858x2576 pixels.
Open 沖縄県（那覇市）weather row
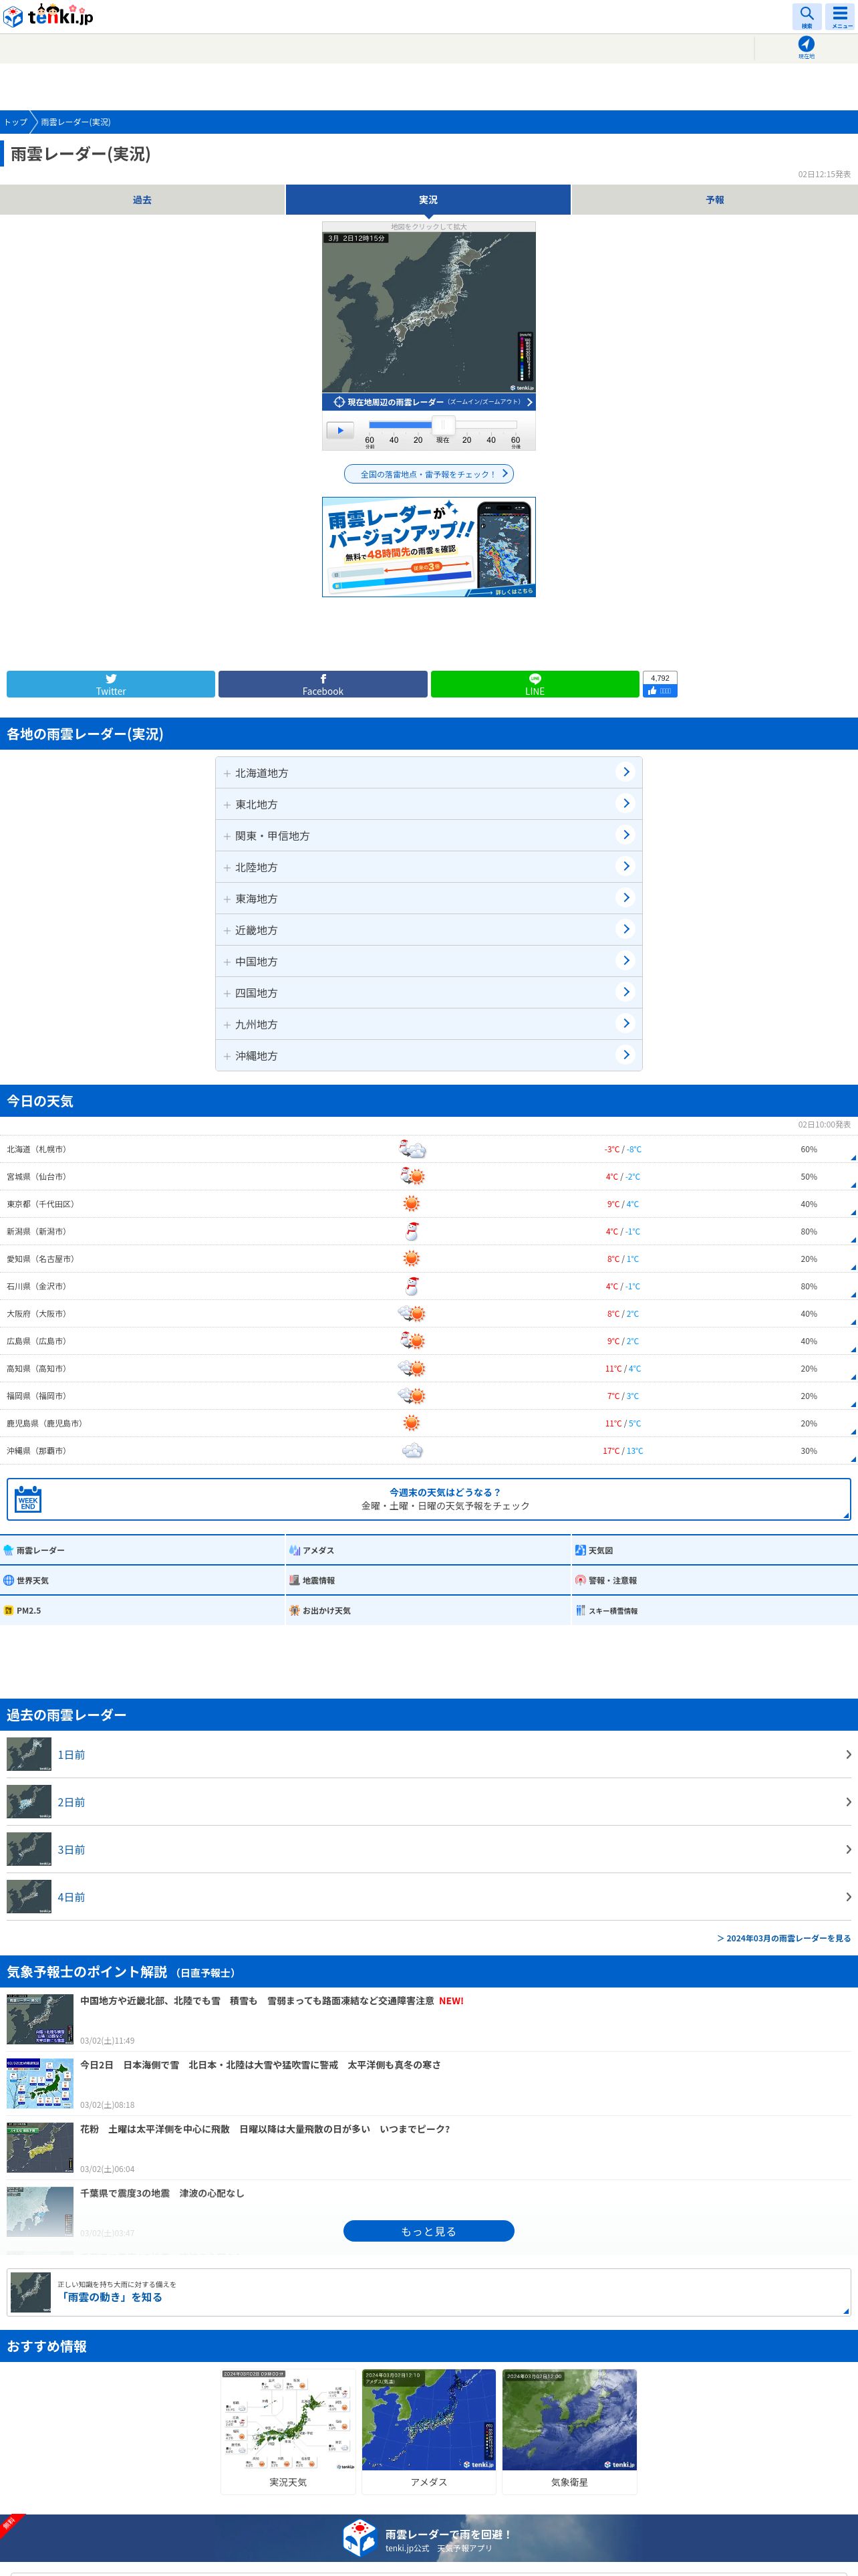(x=428, y=1451)
